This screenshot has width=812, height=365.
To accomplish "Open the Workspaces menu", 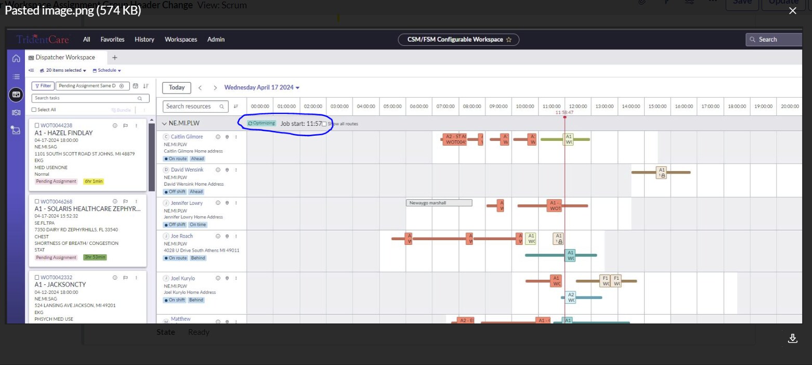I will 181,40.
